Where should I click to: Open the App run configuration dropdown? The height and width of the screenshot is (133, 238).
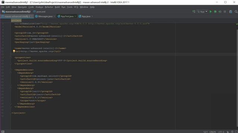point(202,11)
